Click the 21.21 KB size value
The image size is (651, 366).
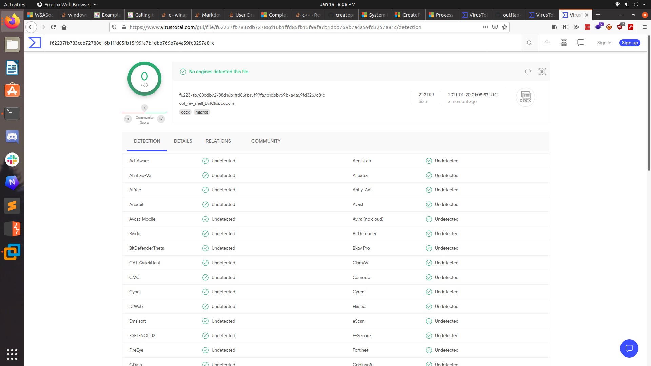pyautogui.click(x=426, y=95)
